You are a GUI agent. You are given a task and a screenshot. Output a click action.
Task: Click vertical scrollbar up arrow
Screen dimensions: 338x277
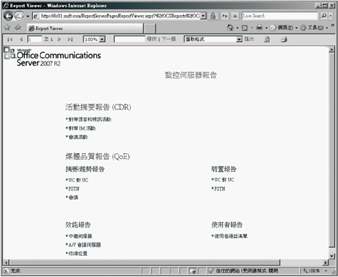pos(332,50)
